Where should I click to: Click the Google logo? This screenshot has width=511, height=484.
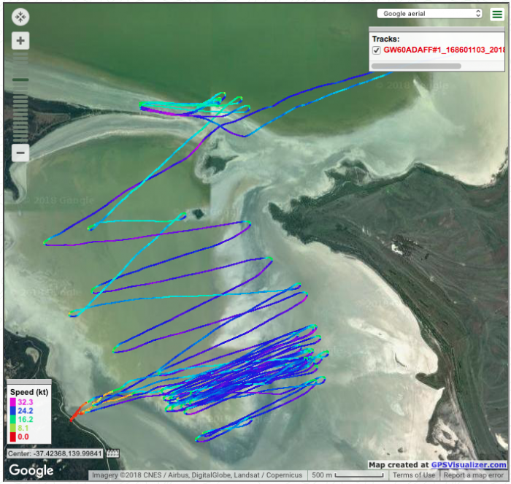point(31,471)
